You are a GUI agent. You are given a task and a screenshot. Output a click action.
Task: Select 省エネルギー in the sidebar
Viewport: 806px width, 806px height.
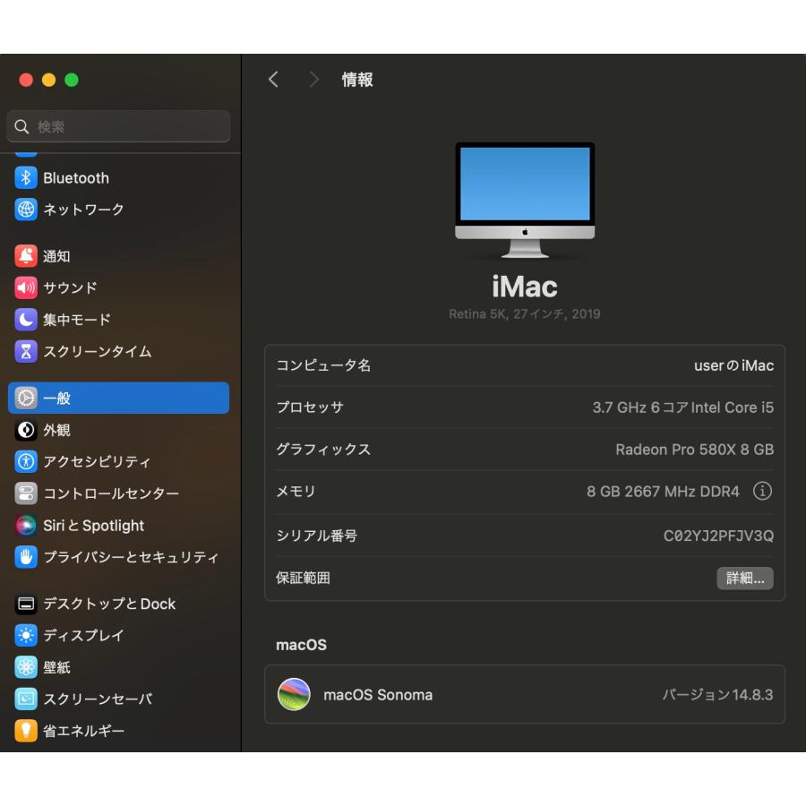point(119,731)
